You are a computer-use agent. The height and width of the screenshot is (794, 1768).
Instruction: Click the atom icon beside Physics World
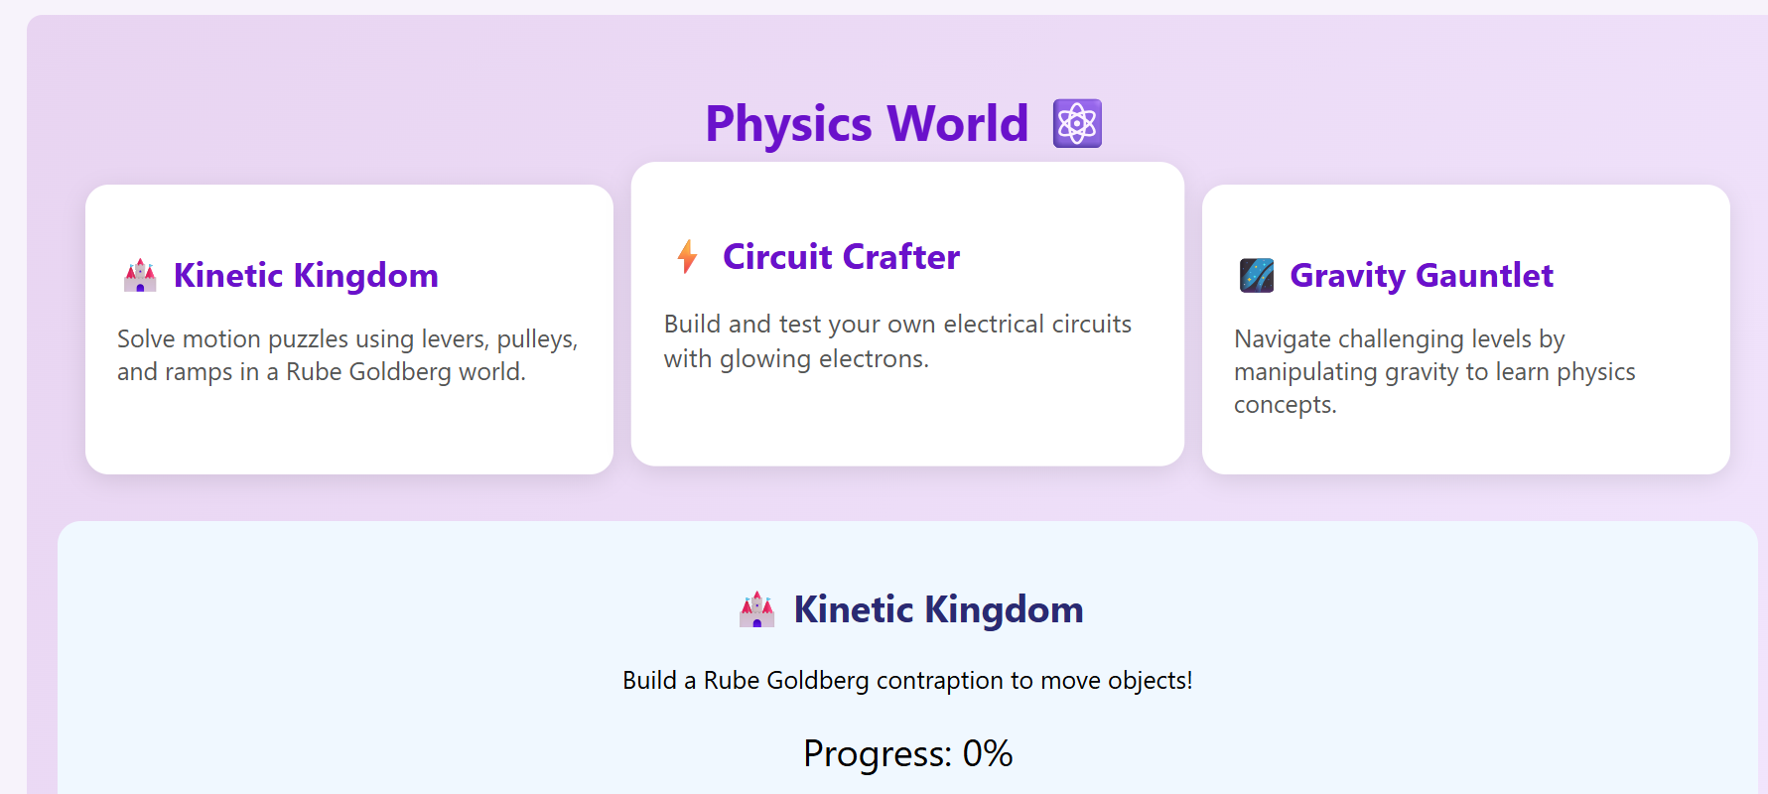(x=1077, y=124)
